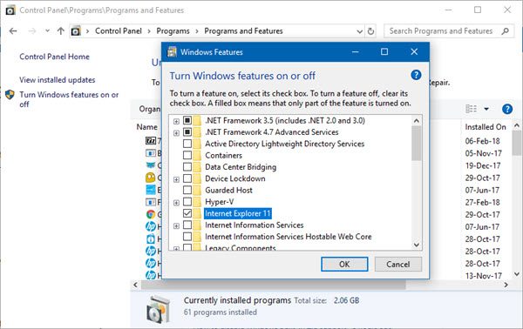
Task: Click the features list scroll up arrow
Action: pos(417,121)
